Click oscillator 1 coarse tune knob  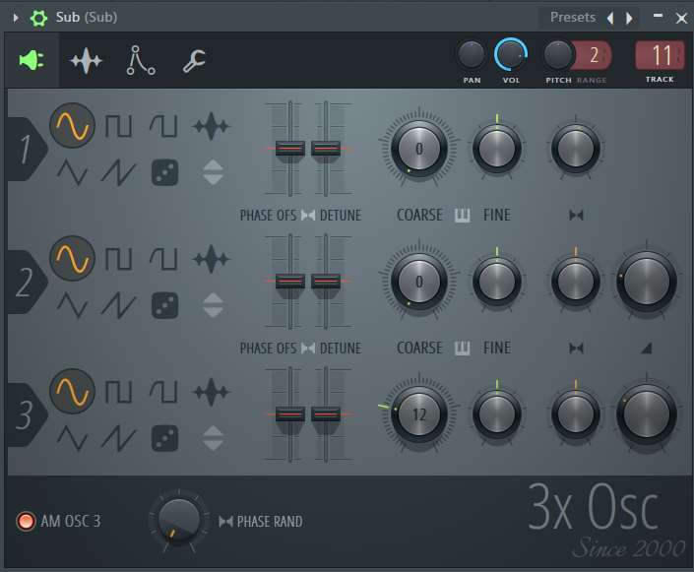point(419,149)
